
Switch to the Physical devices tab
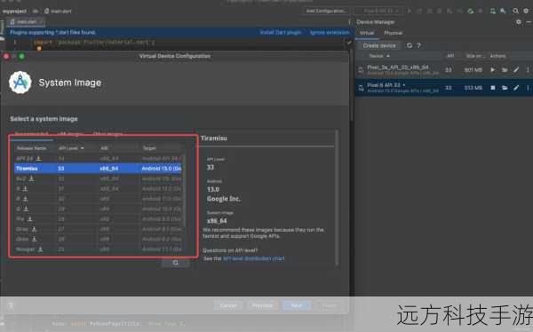click(393, 33)
